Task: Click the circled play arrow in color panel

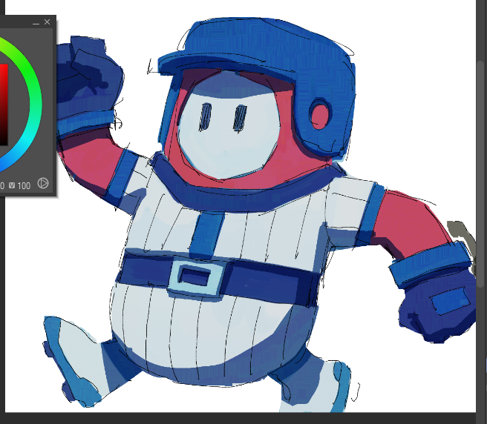Action: point(43,183)
